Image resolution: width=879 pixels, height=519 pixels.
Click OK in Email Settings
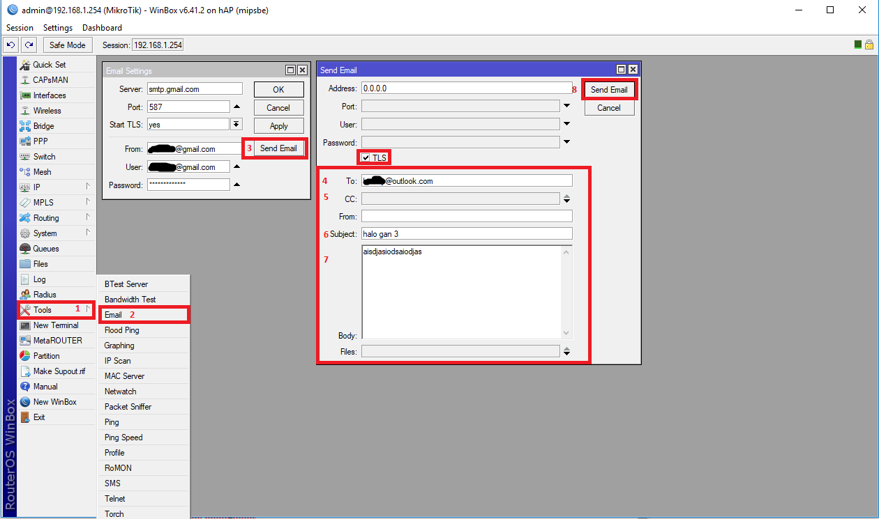[x=278, y=89]
